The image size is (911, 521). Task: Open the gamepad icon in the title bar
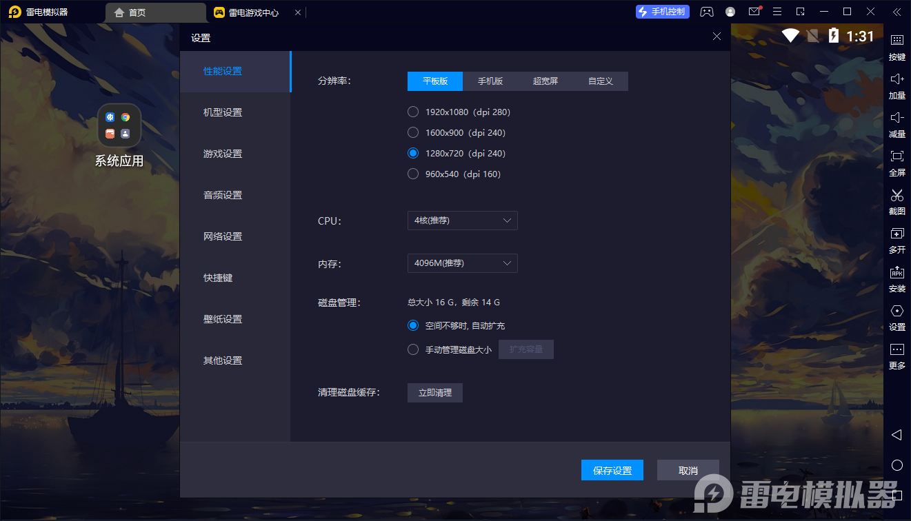[x=707, y=12]
